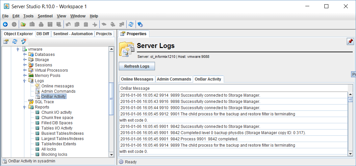Open the Tools menu
The image size is (356, 166).
click(28, 16)
